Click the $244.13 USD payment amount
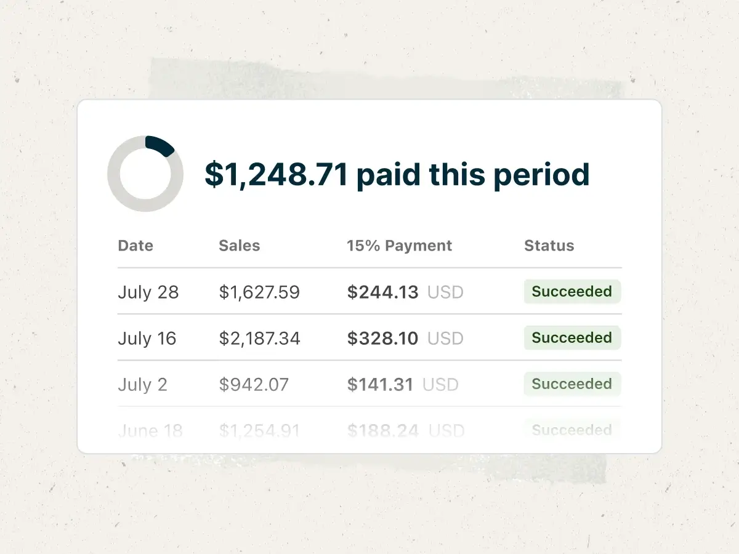Screen dimensions: 739x554 tap(405, 292)
